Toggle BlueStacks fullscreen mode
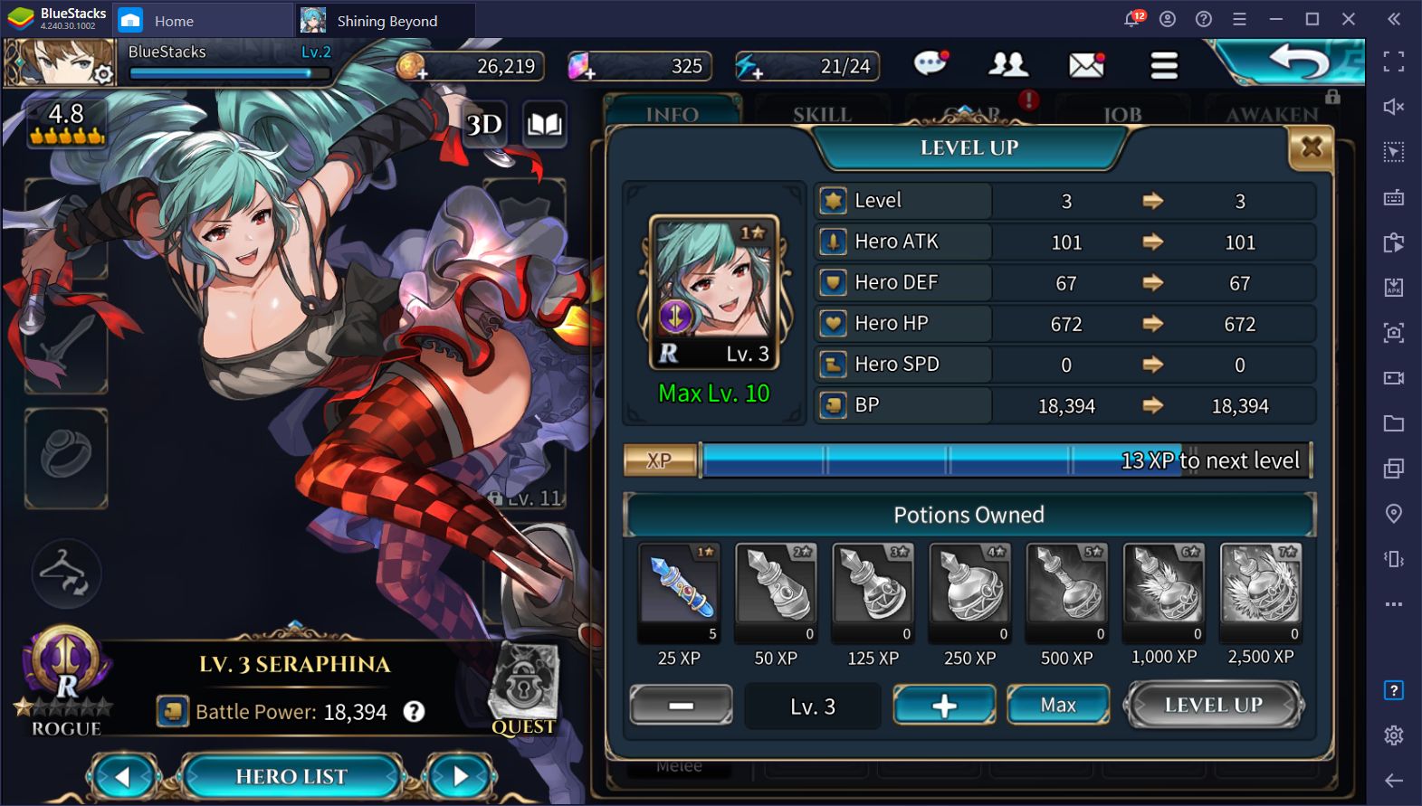This screenshot has width=1422, height=806. [1394, 62]
